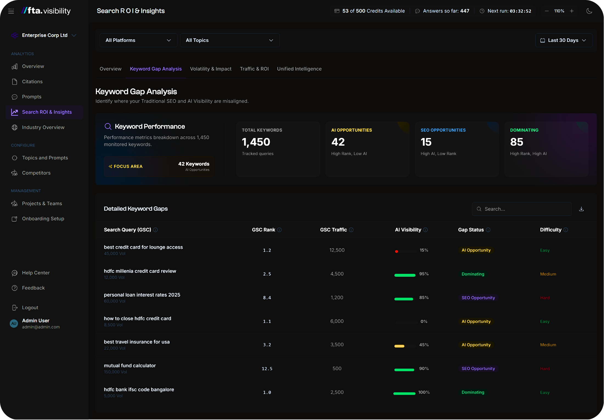Expand the All Platforms dropdown

pos(138,40)
